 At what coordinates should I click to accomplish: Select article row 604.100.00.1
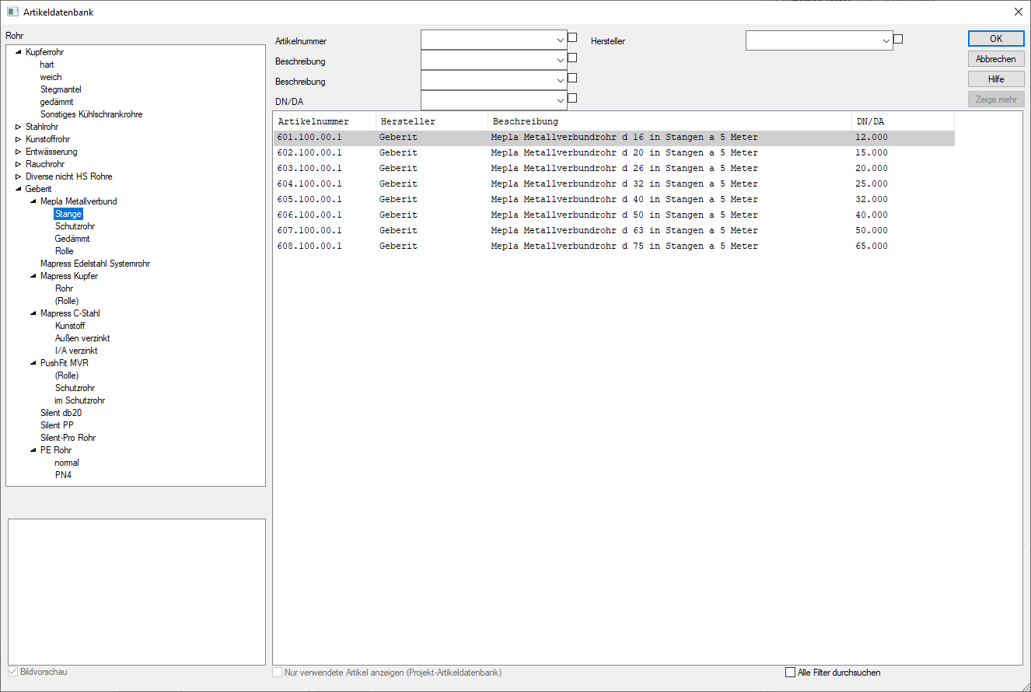pos(614,183)
